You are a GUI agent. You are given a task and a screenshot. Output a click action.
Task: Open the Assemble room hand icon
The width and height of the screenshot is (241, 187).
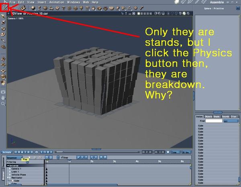pyautogui.click(x=177, y=2)
